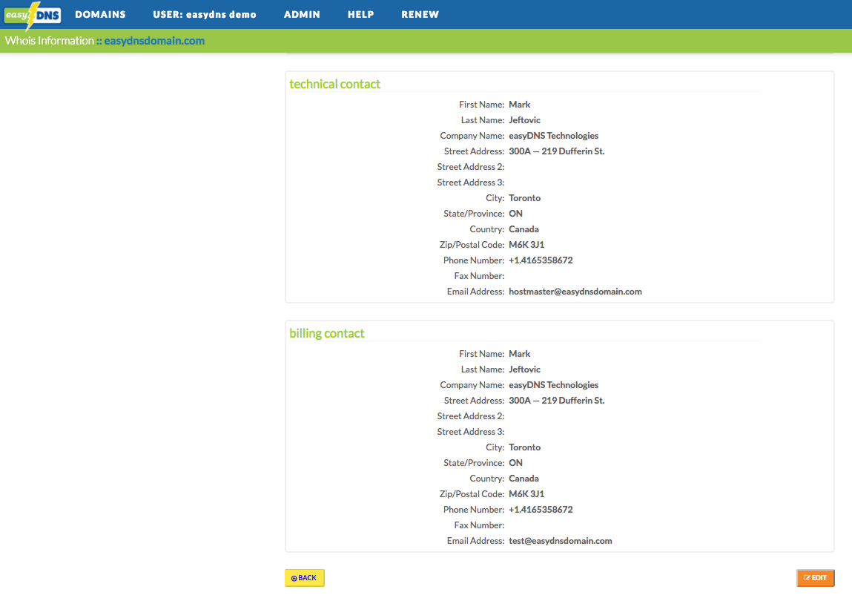Click billing contact email test@easydnsdomain.com
The height and width of the screenshot is (598, 852).
coord(560,541)
